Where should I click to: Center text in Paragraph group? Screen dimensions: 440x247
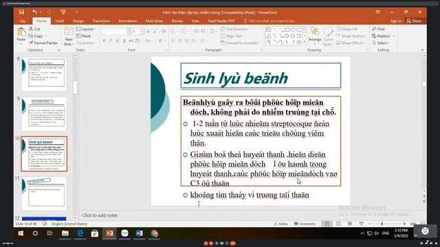[x=180, y=41]
